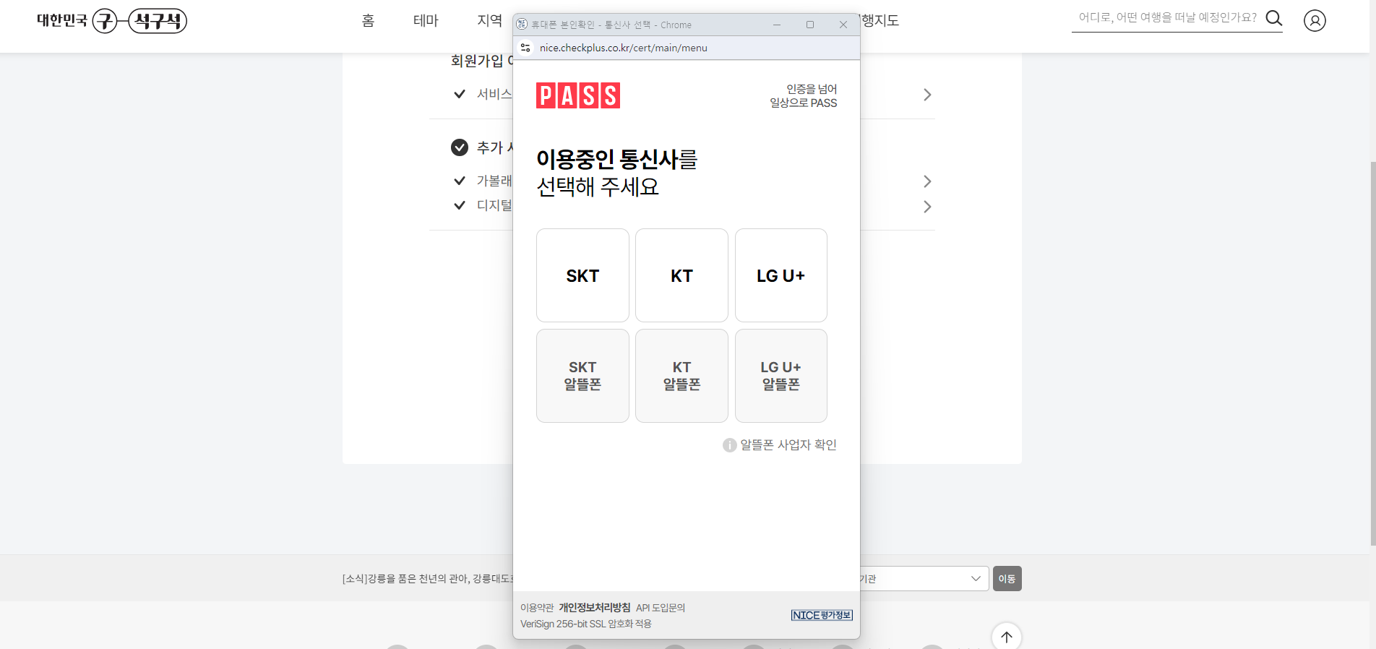Click the main page vertical scrollbar
1376x649 pixels.
coord(1372,354)
